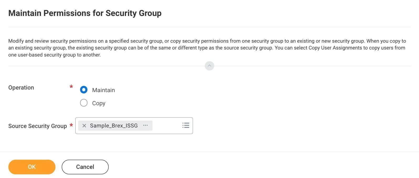Remove the Sample_Brex_ISSG selection with X
The height and width of the screenshot is (178, 419).
[x=84, y=126]
